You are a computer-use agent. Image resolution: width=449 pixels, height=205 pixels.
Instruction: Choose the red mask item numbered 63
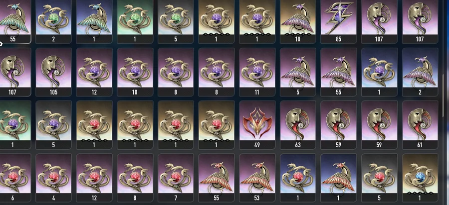click(x=297, y=125)
